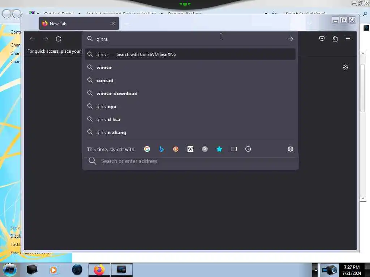
Task: Select the 'winrar' suggestion
Action: pos(190,67)
